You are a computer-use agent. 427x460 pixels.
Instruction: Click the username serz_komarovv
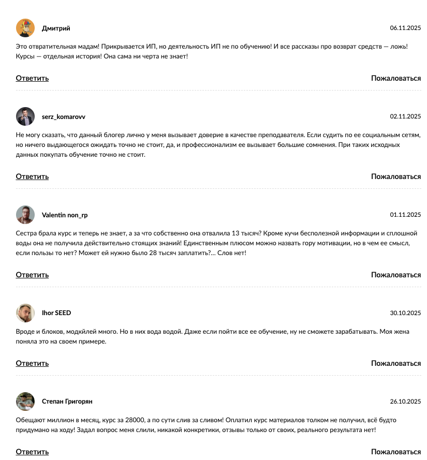[64, 117]
